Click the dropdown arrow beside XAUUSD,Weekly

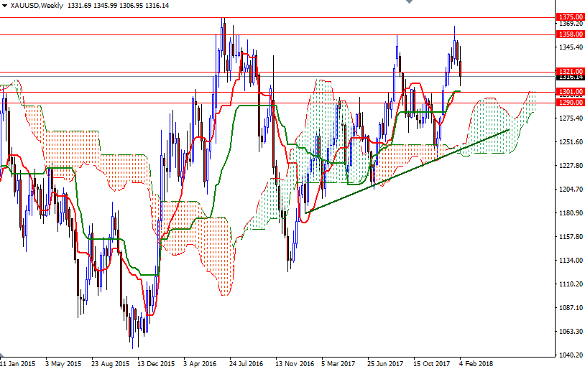tap(5, 6)
